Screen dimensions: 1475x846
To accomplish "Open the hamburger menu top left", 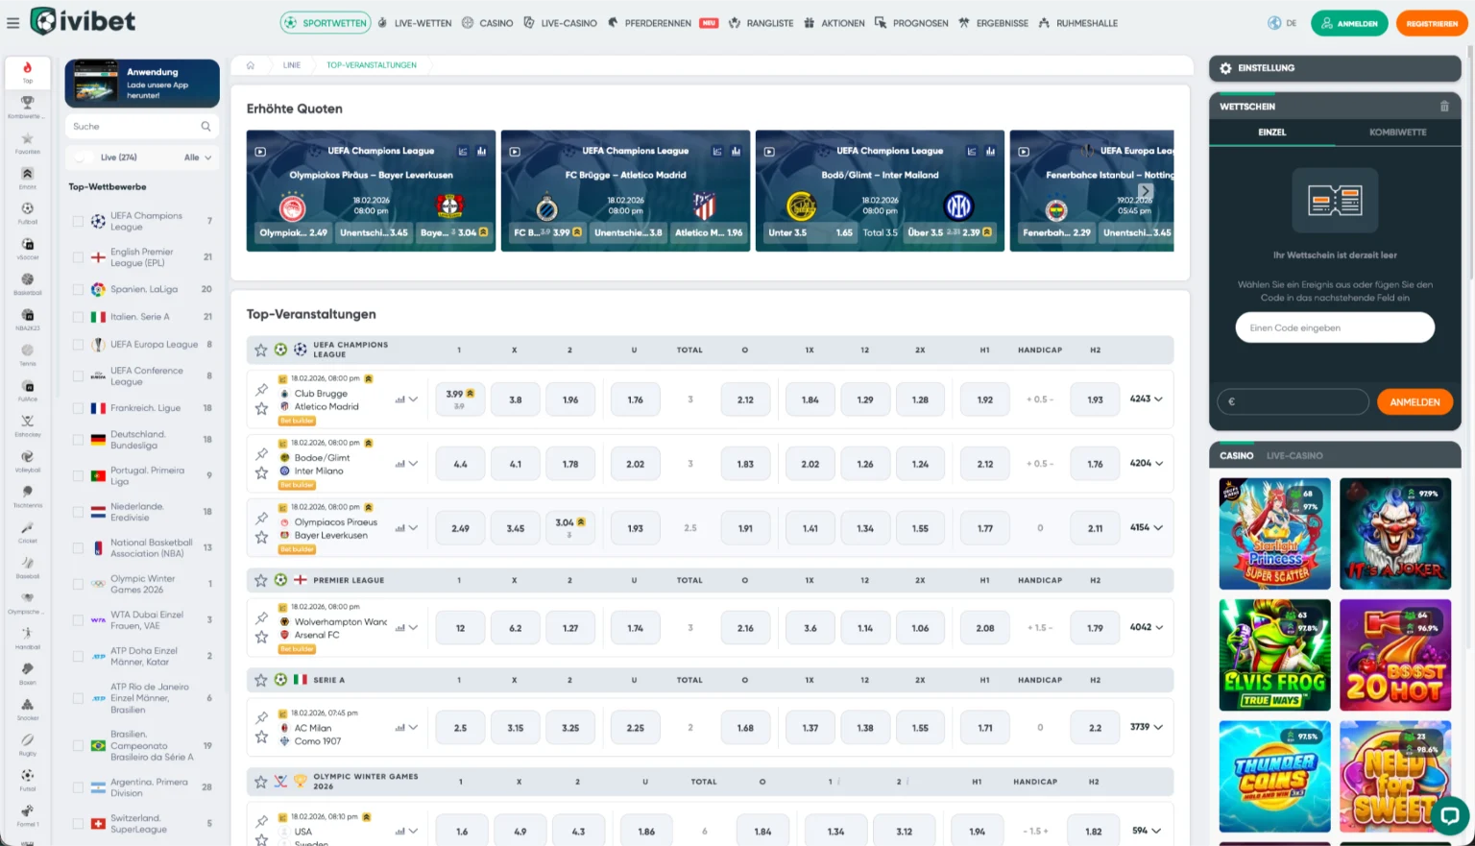I will tap(13, 23).
